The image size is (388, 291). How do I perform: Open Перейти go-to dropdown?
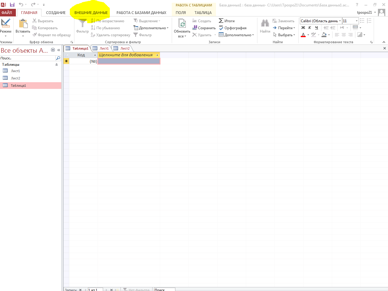click(x=284, y=28)
